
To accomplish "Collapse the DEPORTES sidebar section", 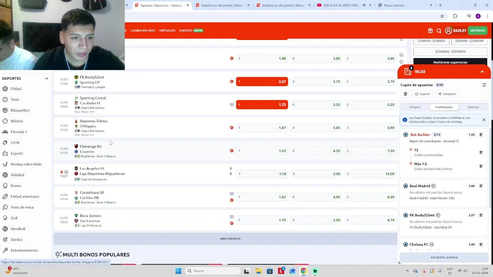I will click(x=47, y=78).
